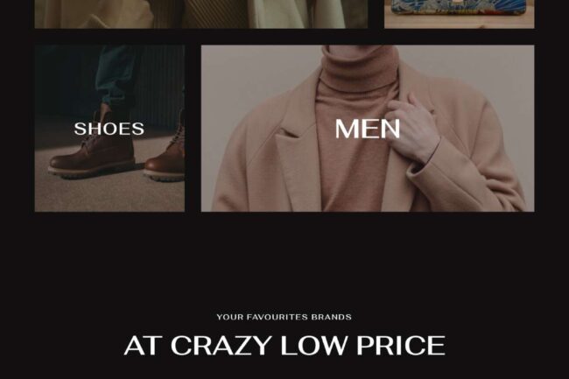Screen dimensions: 569x379
Task: Click the word CRAZY in the heading
Action: point(221,346)
